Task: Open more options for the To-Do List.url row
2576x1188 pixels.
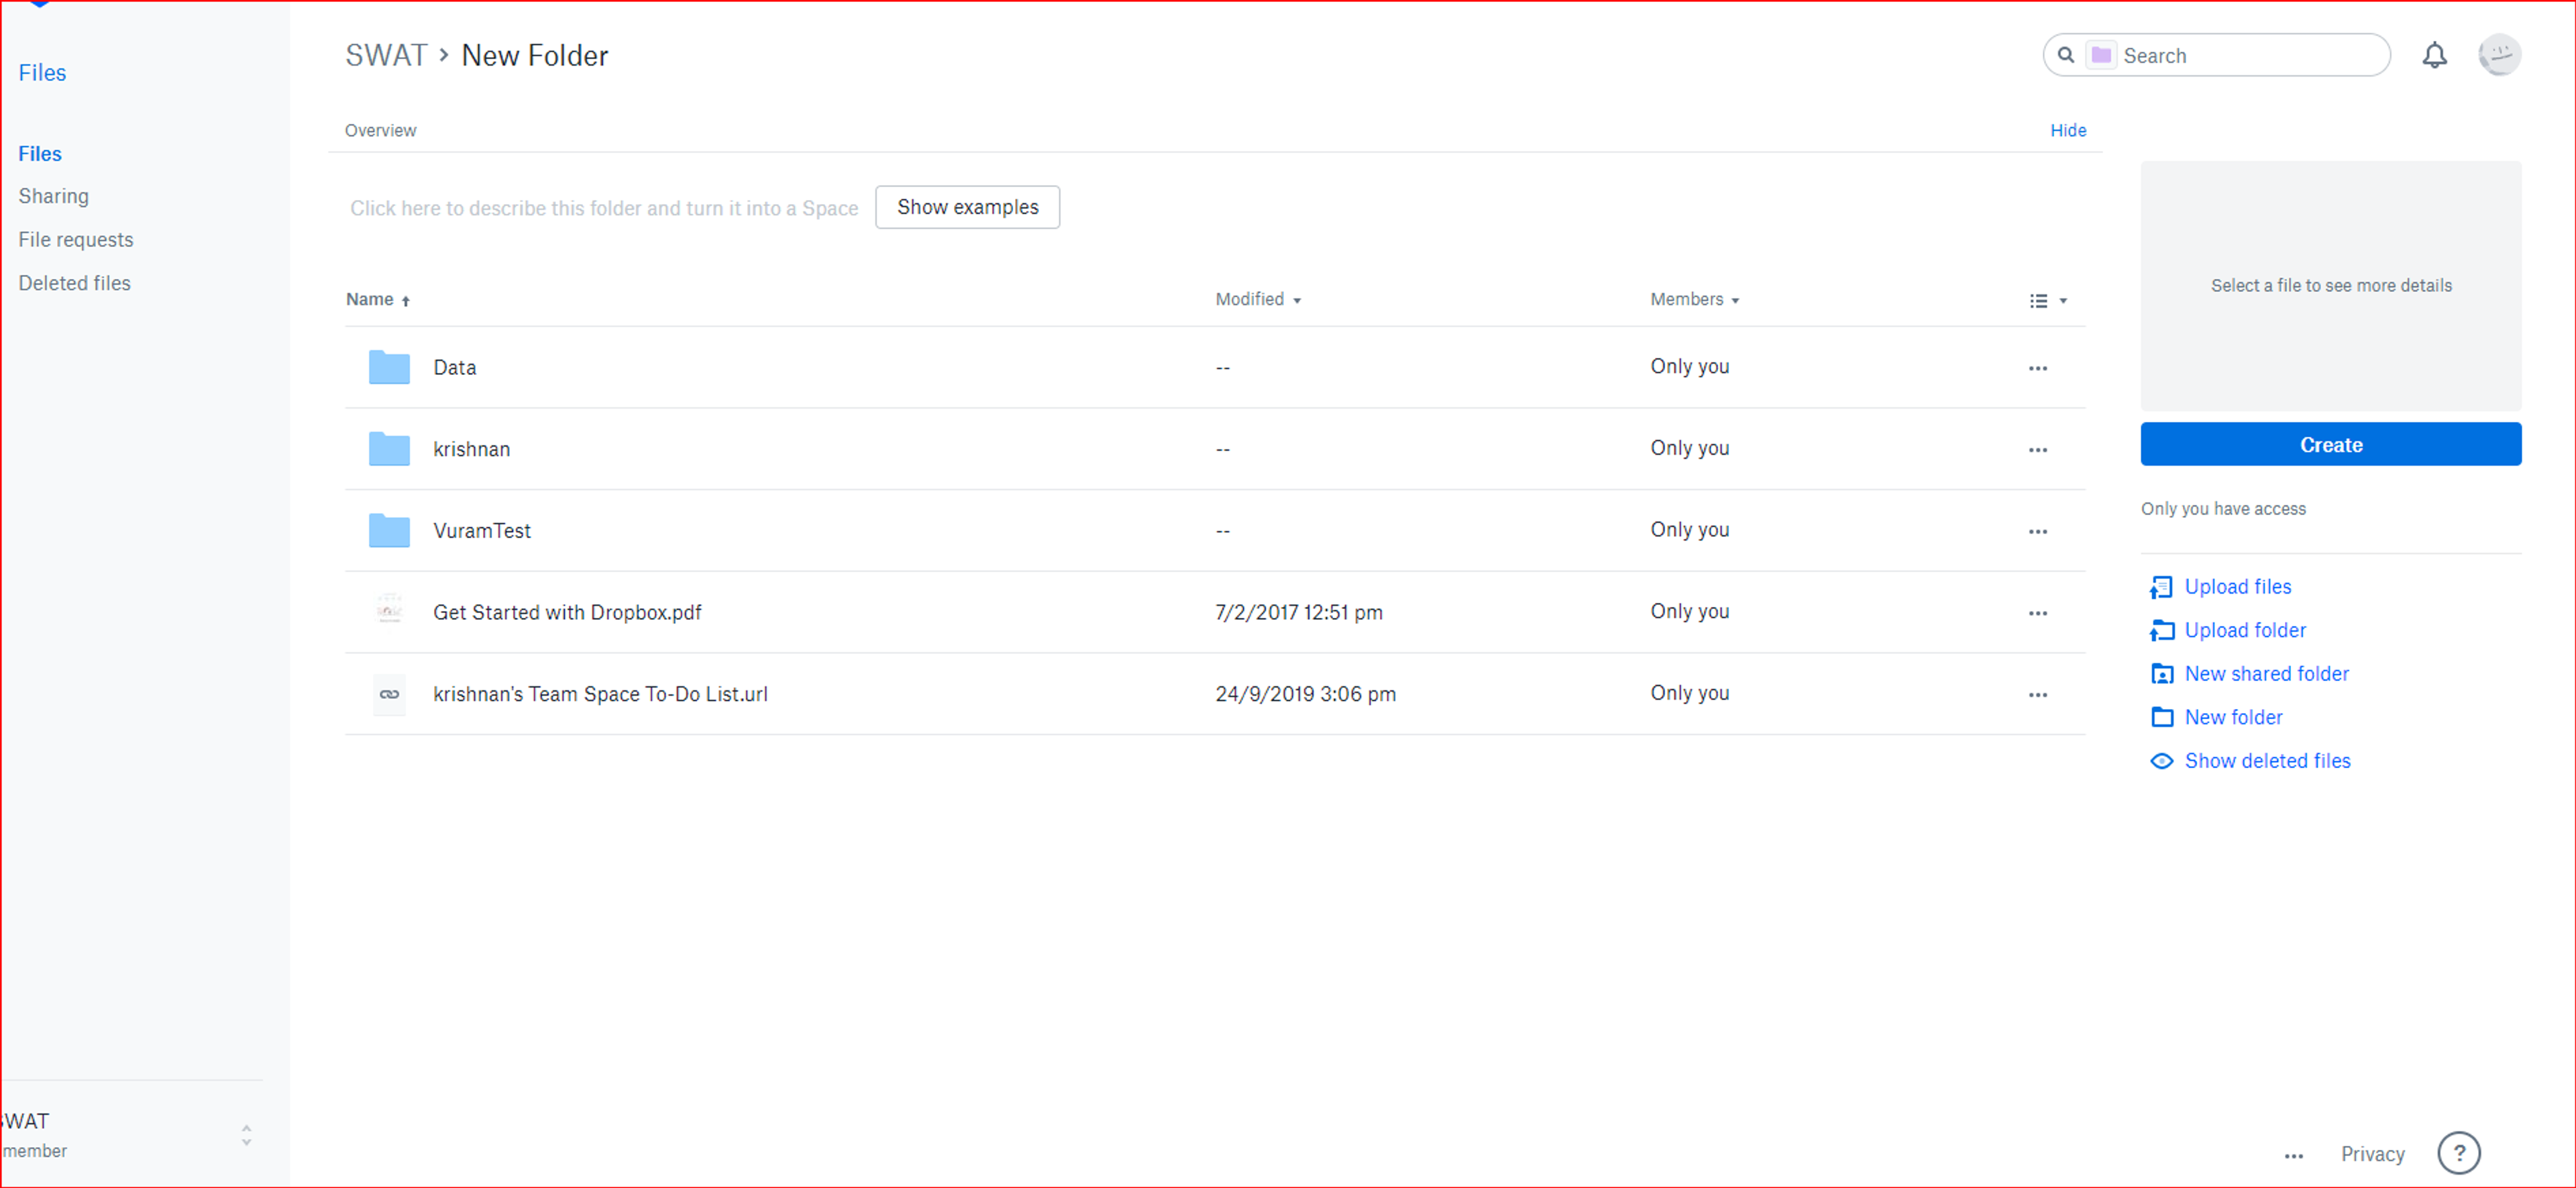Action: tap(2037, 695)
